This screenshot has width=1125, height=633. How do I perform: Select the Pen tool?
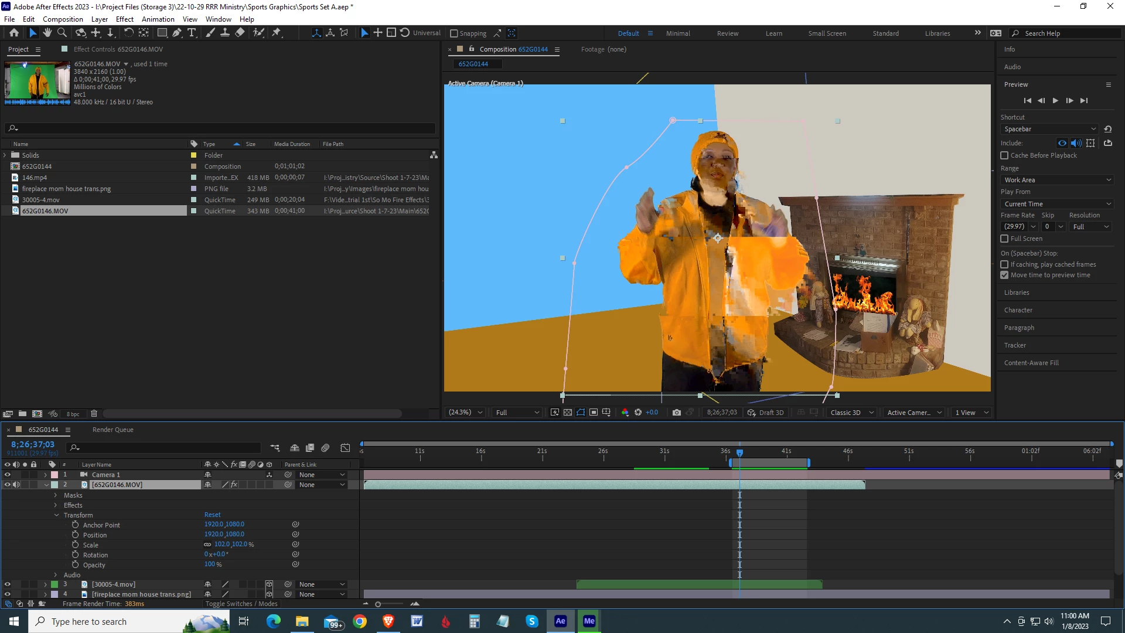tap(176, 33)
